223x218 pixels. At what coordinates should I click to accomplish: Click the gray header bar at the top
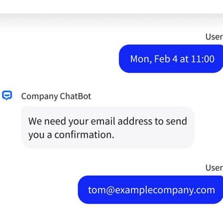[x=111, y=20]
